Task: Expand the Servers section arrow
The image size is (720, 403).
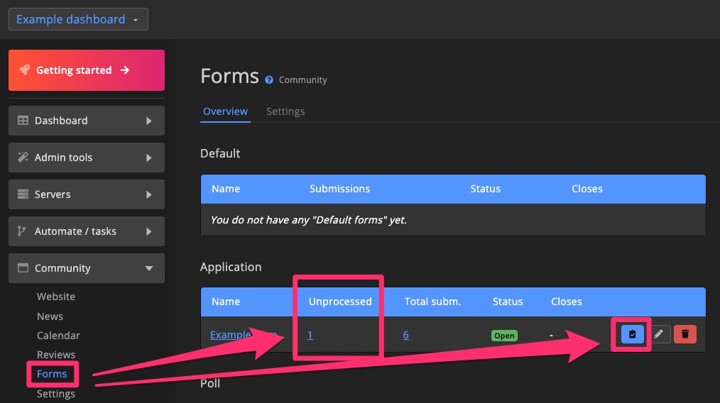Action: point(148,194)
